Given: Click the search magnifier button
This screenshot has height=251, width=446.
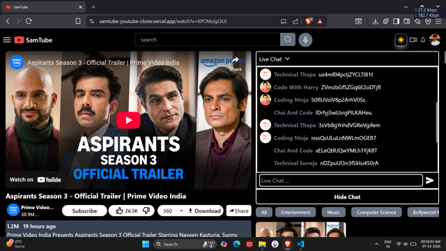Looking at the screenshot, I should coord(288,40).
